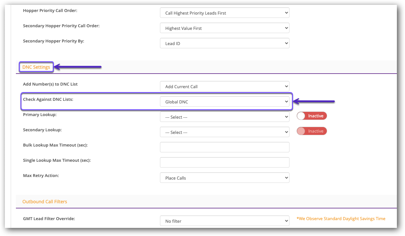Click the Check Against DNC Lists label
The height and width of the screenshot is (236, 405).
[48, 100]
